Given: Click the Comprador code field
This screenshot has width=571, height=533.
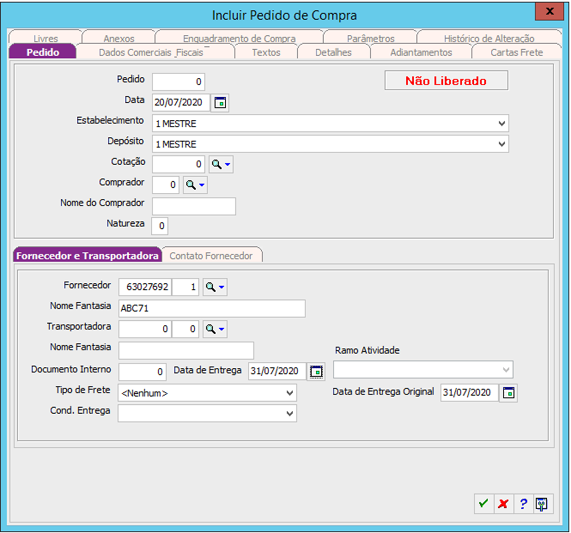Looking at the screenshot, I should coord(166,184).
